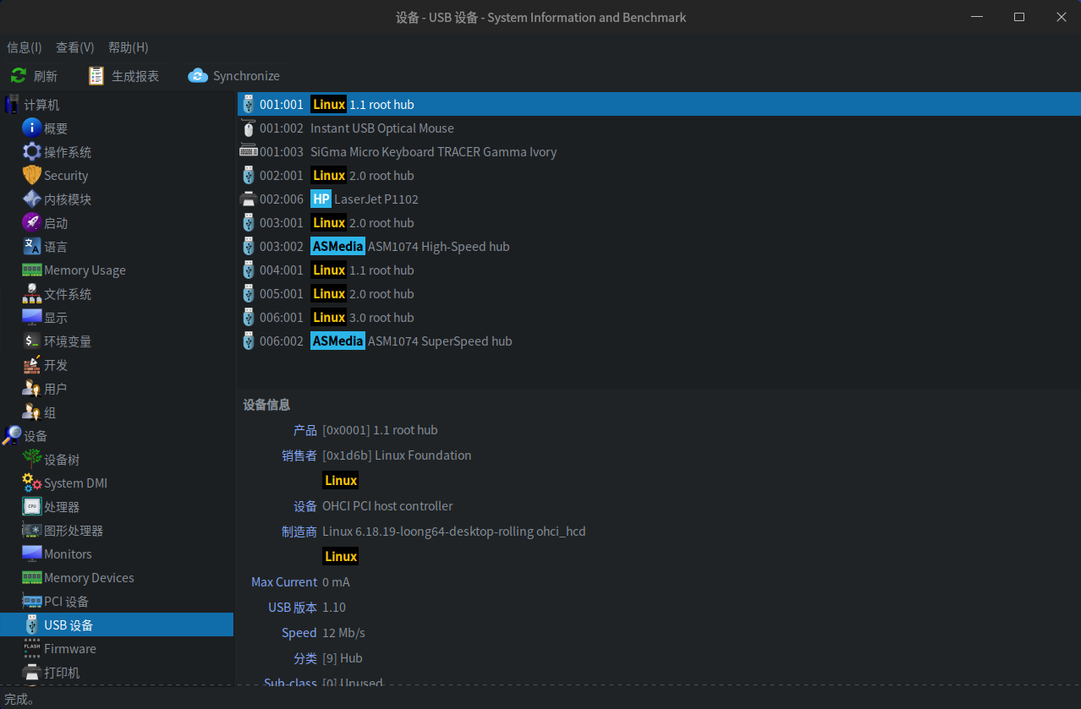Click the translate icon beside 语言
1081x709 pixels.
(32, 246)
